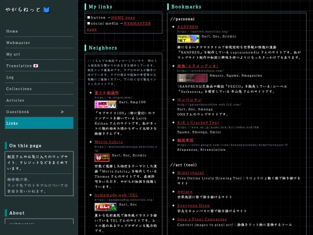The height and width of the screenshot is (235, 313).
Task: Open the Home menu item
Action: point(39,31)
